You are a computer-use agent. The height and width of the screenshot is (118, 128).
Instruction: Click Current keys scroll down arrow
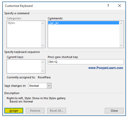click(x=43, y=71)
